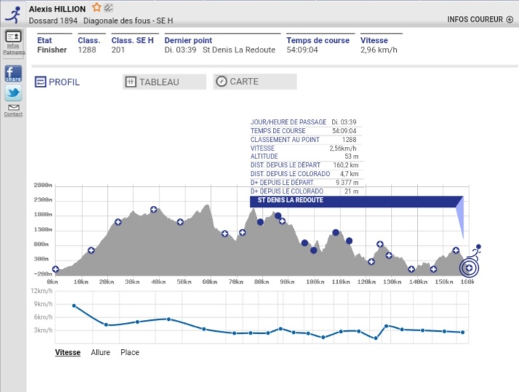
Task: Select checkpoint marker near 146km
Action: point(433,269)
